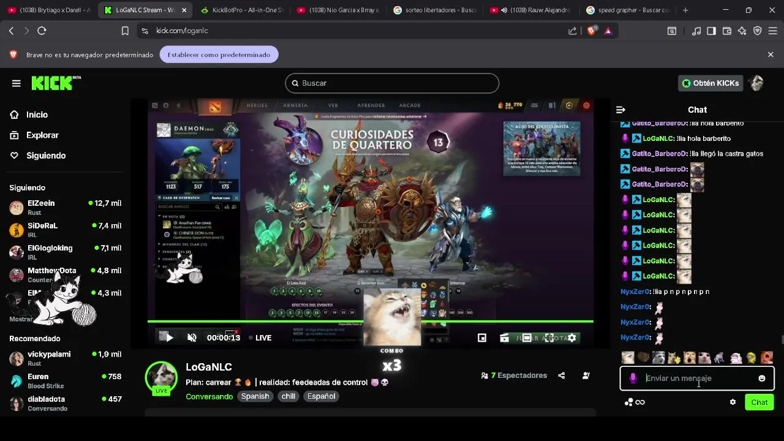Open the Brave playlist music icon
The height and width of the screenshot is (441, 784).
pos(696,31)
